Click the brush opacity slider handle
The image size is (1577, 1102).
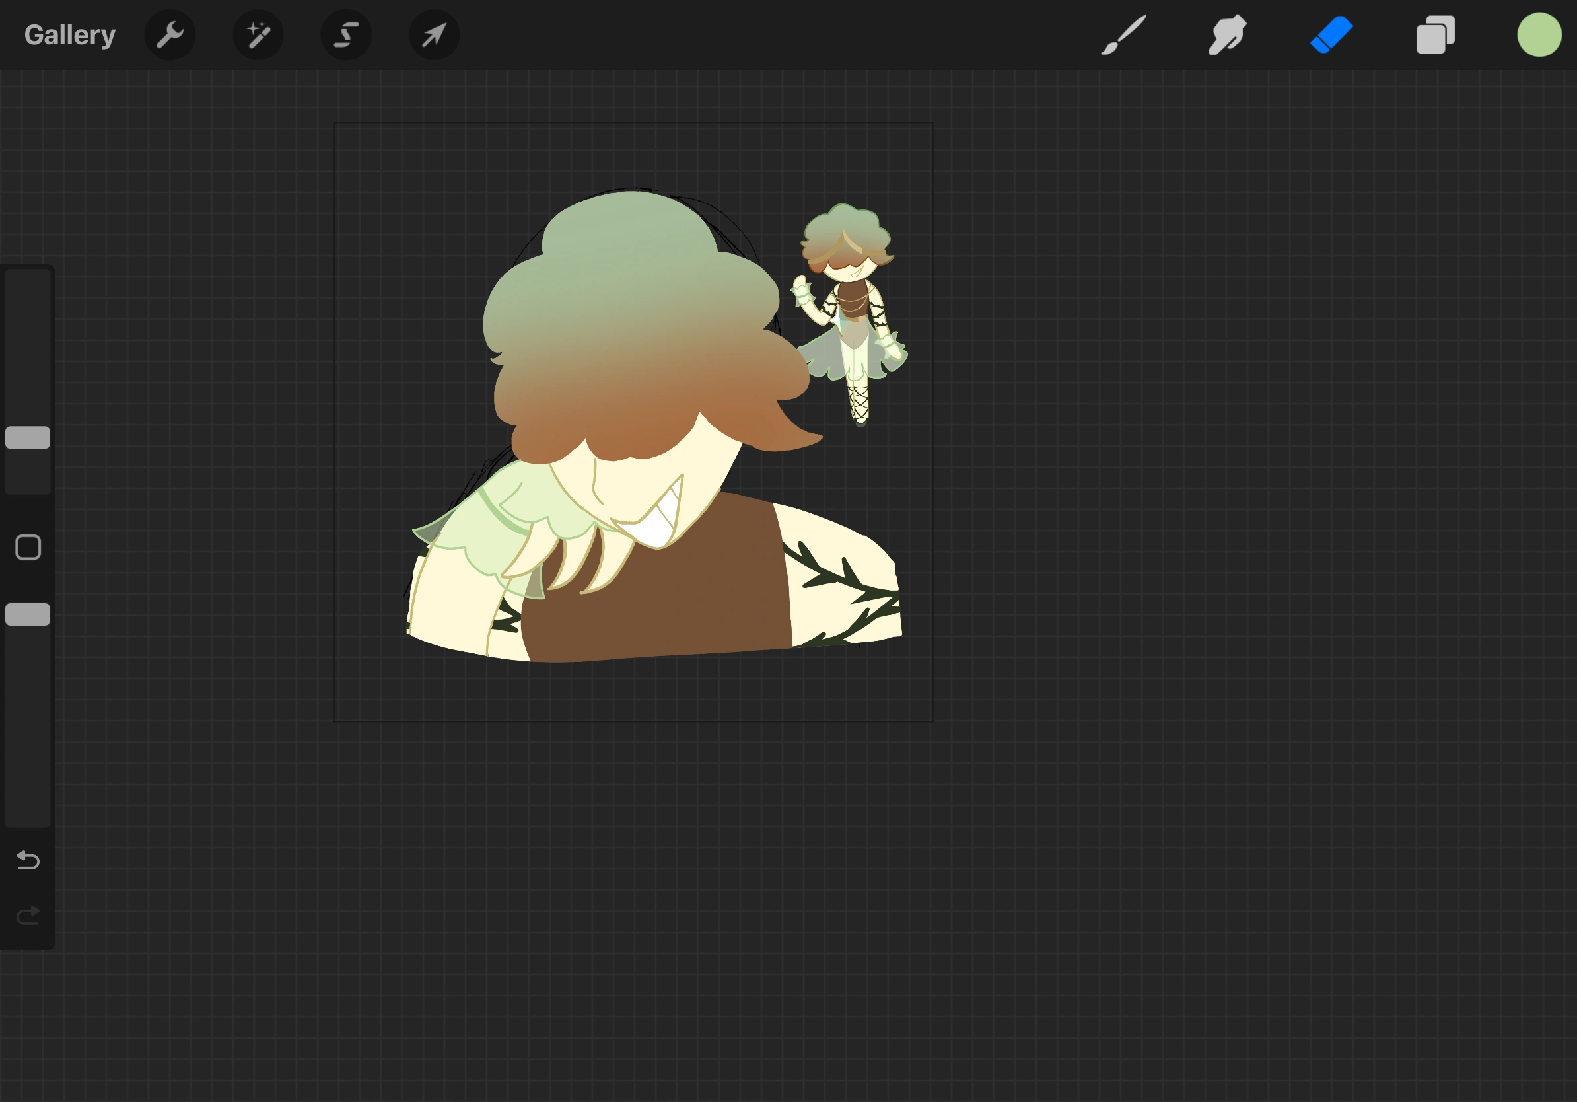[28, 615]
